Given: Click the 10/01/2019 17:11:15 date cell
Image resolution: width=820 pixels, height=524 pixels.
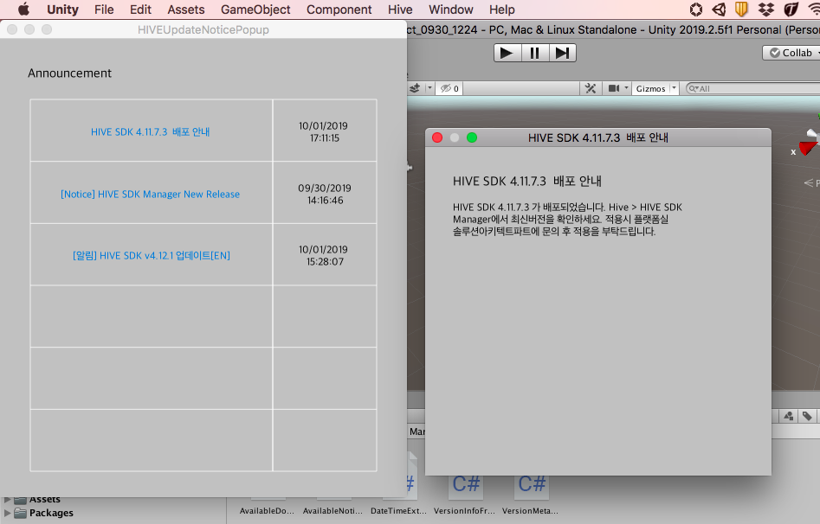Looking at the screenshot, I should [324, 131].
